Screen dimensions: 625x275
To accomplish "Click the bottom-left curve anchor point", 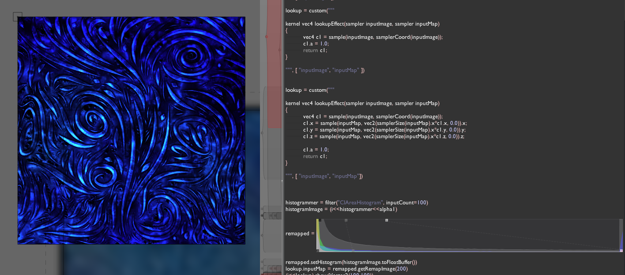I will (x=318, y=251).
